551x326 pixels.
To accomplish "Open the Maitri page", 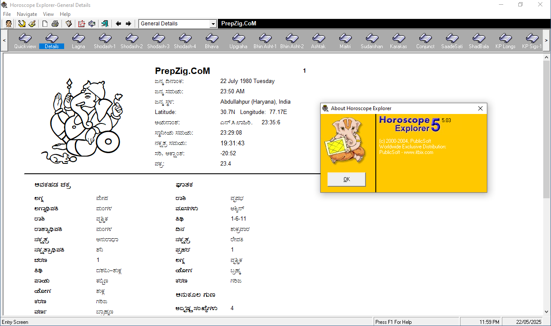I will 345,41.
